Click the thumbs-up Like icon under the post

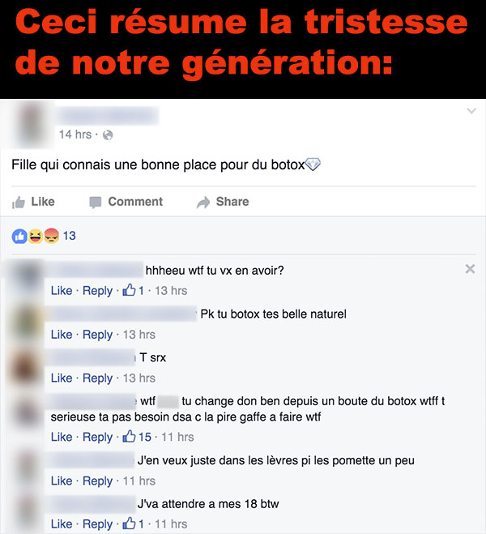19,203
